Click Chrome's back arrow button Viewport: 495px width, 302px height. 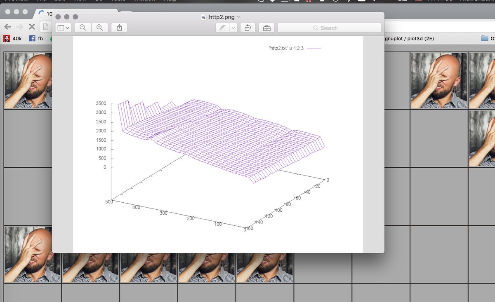[7, 26]
